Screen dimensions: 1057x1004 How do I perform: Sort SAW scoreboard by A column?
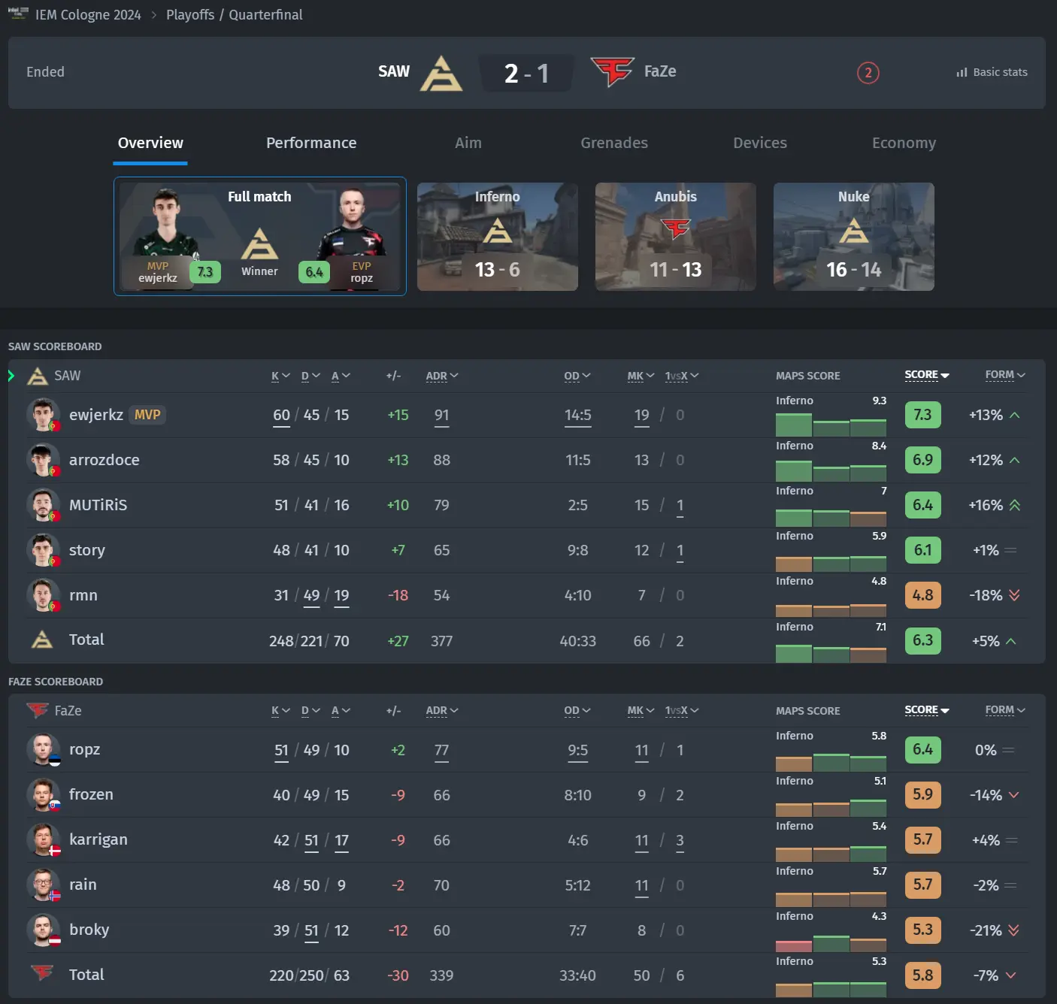click(x=341, y=376)
